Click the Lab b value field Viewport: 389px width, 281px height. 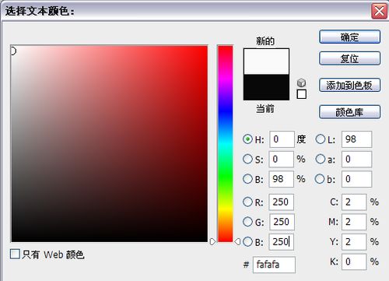[x=356, y=179]
